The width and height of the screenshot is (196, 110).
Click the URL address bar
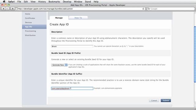tap(80, 9)
